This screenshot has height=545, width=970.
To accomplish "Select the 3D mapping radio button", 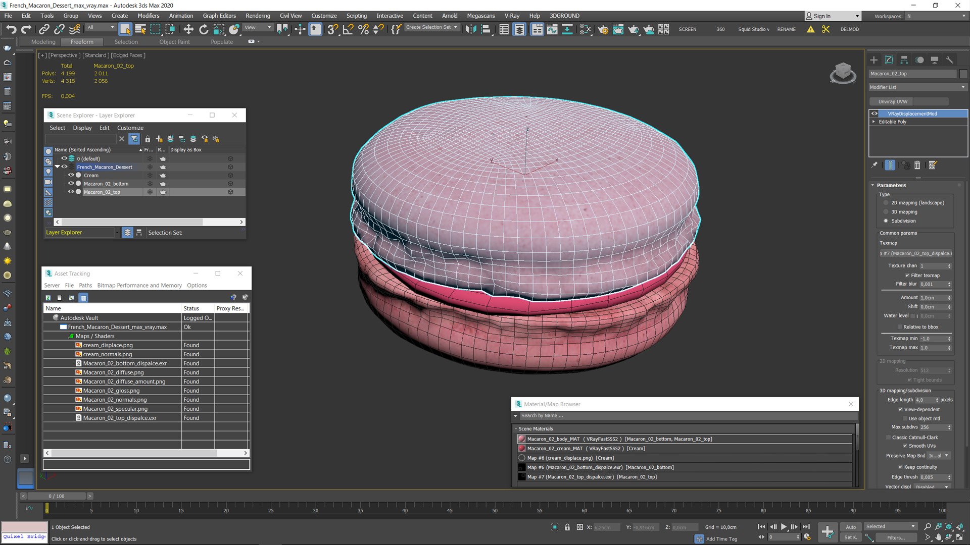I will click(x=886, y=212).
